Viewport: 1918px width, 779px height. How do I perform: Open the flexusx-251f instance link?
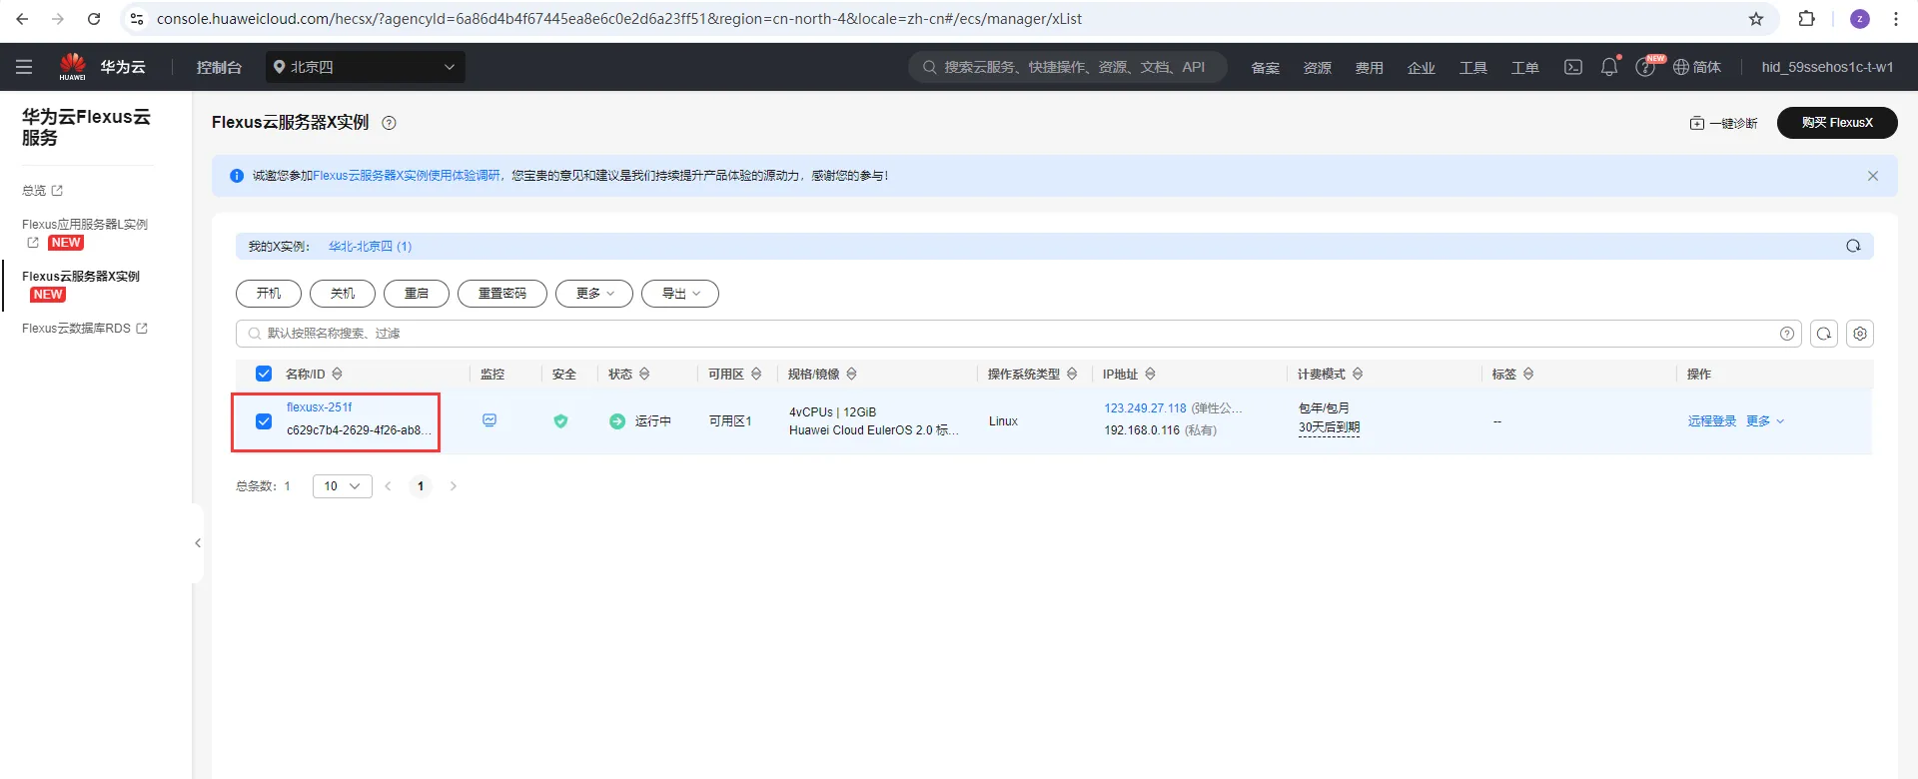(x=320, y=407)
